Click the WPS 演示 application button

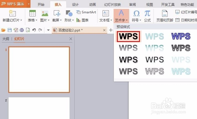pyautogui.click(x=13, y=4)
